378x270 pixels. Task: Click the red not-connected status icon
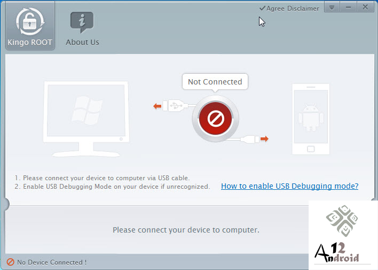click(215, 119)
